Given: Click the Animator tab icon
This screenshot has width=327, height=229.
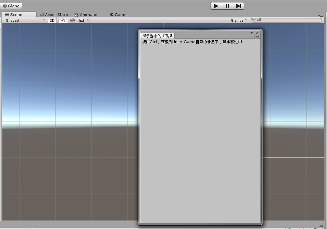Looking at the screenshot, I should [76, 14].
